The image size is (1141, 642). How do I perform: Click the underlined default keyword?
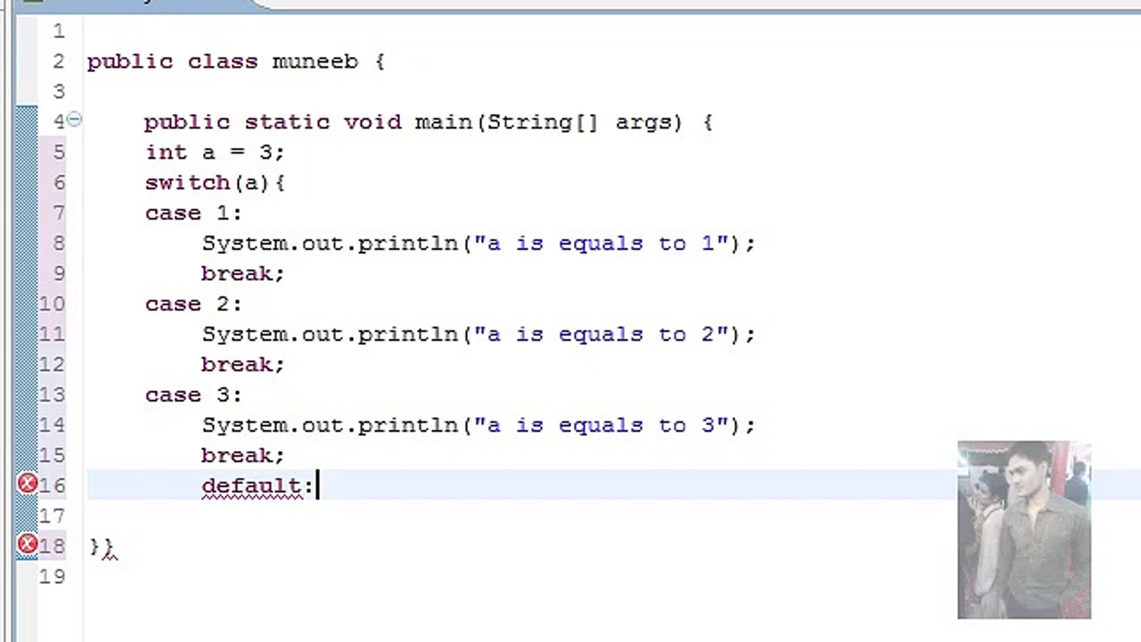[x=251, y=485]
